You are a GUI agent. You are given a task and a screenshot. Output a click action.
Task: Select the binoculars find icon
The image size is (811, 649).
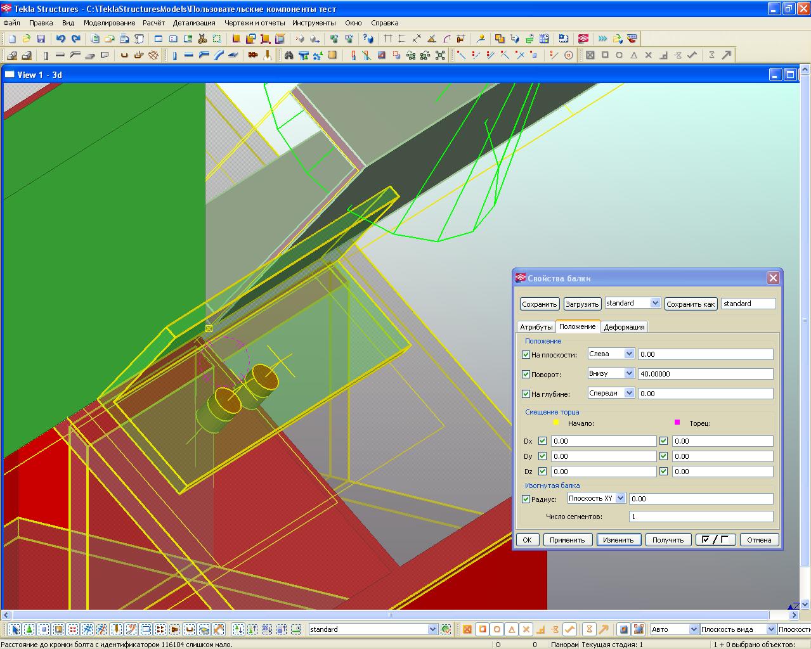tap(289, 55)
